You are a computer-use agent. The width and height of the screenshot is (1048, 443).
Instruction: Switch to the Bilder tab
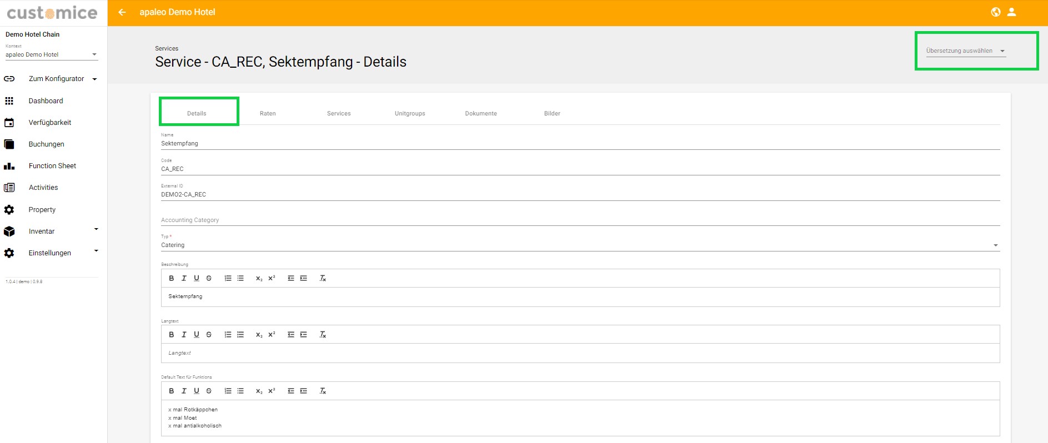pyautogui.click(x=552, y=113)
